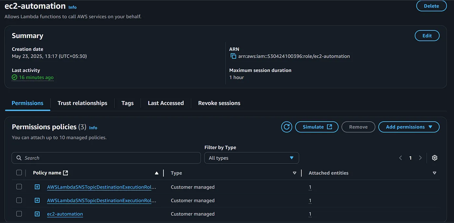Sort policies by Policy name arrow
The height and width of the screenshot is (223, 454).
(x=157, y=173)
